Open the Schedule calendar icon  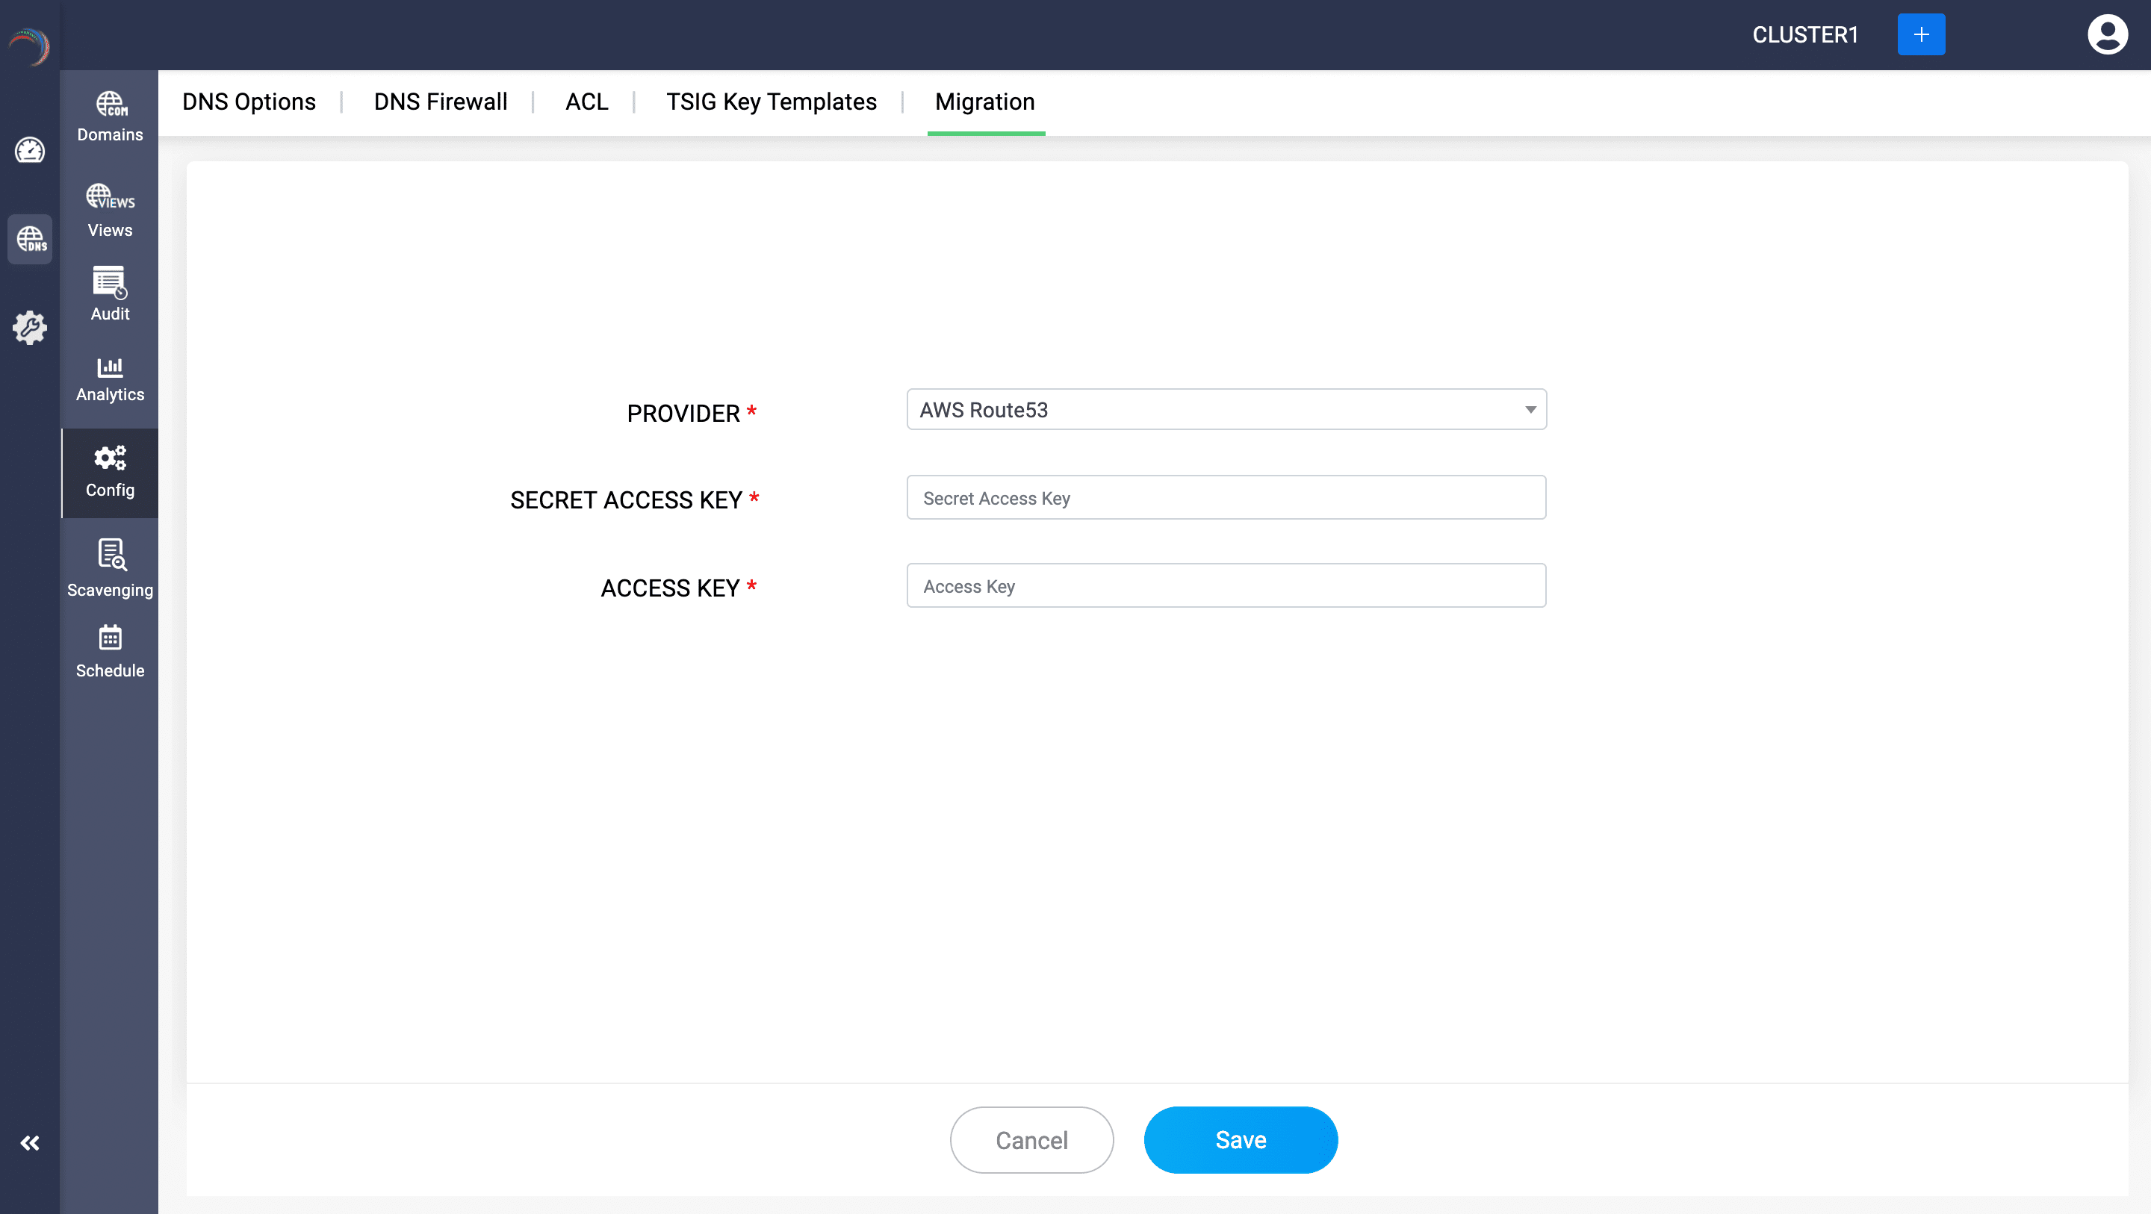(x=111, y=638)
